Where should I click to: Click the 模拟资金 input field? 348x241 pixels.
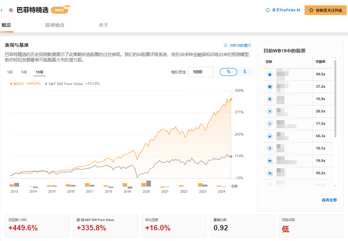200,72
